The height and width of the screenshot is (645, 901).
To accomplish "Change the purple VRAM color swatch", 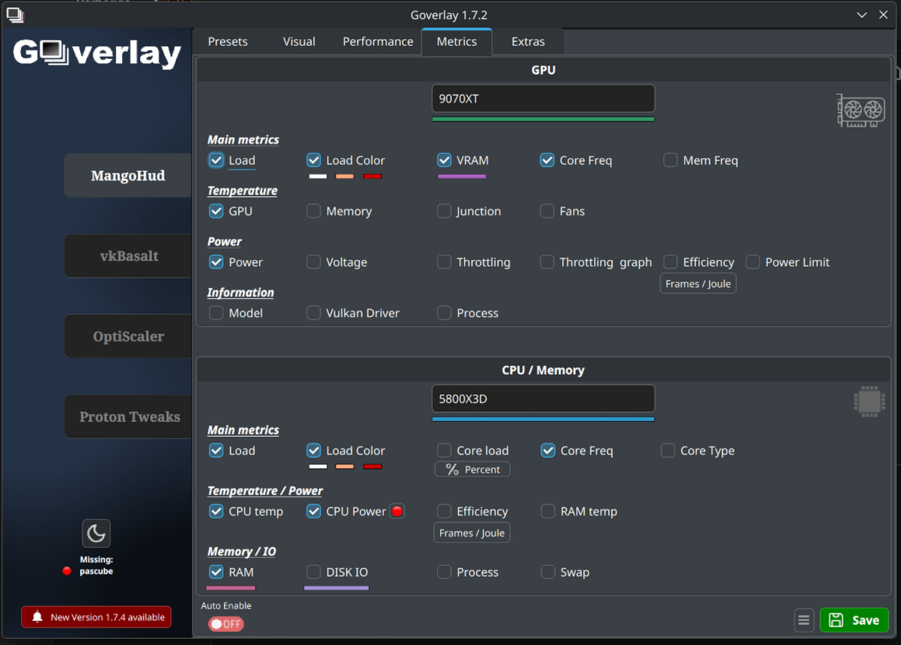I will 462,176.
